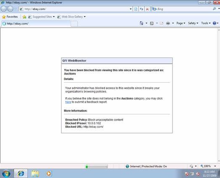Click the RSS Feeds icon
This screenshot has width=220, height=178.
click(x=152, y=23)
